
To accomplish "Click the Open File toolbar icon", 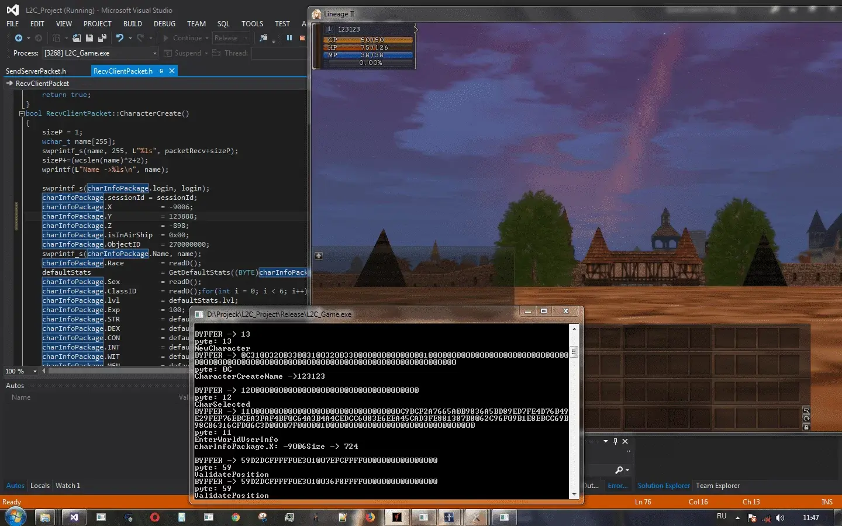I will tap(77, 38).
